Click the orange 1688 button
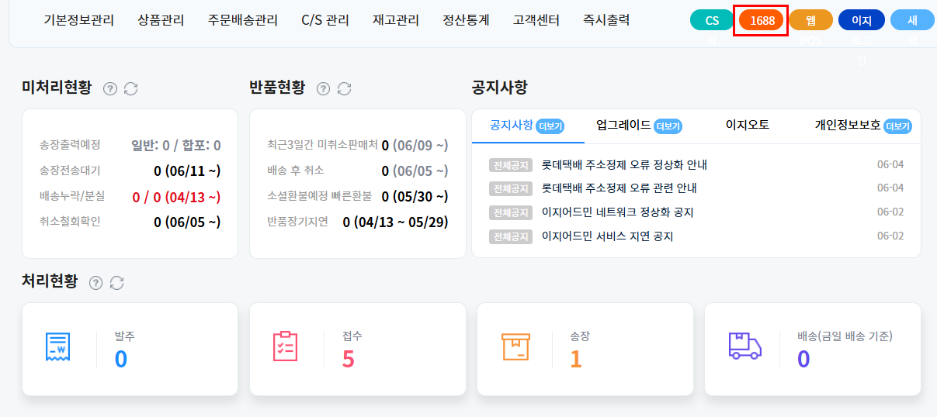Image resolution: width=937 pixels, height=417 pixels. (x=762, y=20)
